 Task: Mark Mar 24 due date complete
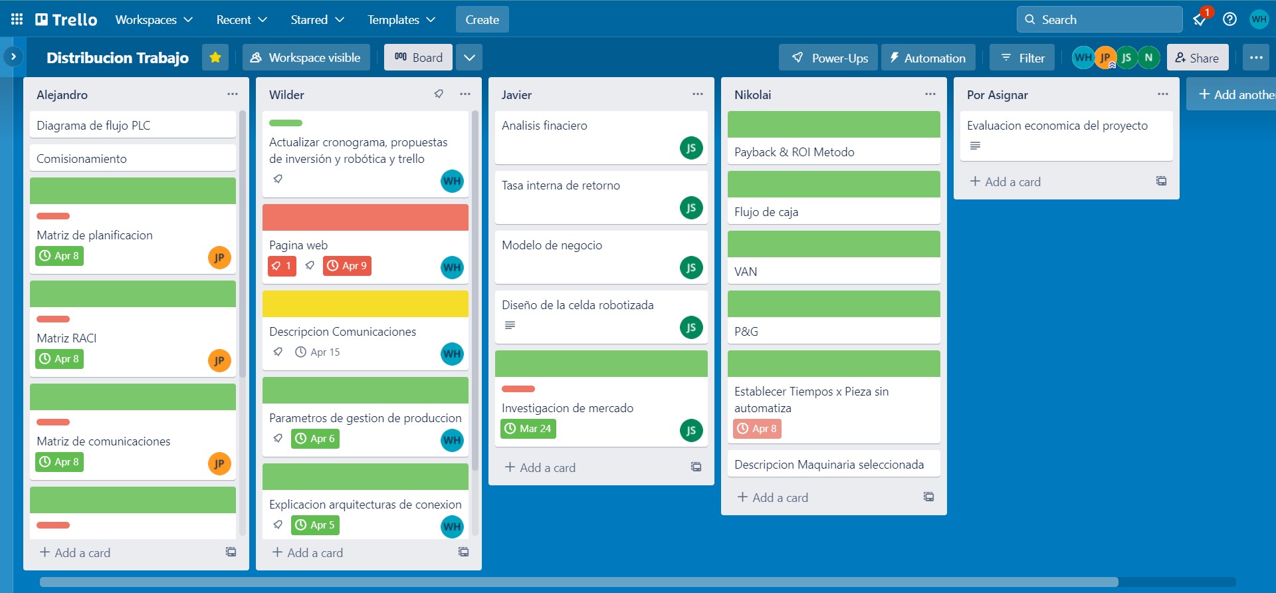[528, 429]
